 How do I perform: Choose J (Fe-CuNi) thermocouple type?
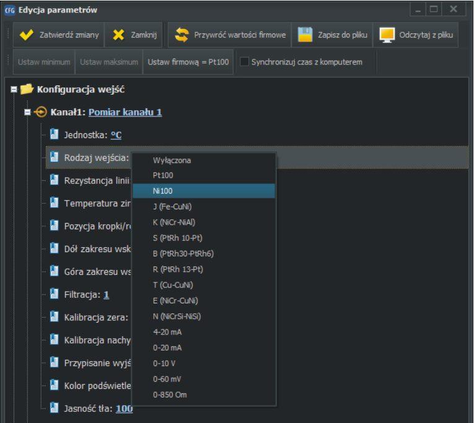(x=204, y=207)
